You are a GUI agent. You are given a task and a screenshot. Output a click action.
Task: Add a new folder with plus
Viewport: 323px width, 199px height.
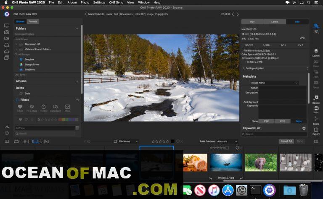coord(77,29)
